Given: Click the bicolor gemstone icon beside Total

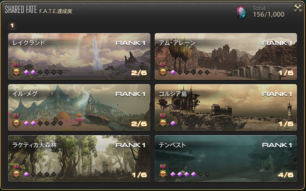Looking at the screenshot, I should (x=241, y=12).
